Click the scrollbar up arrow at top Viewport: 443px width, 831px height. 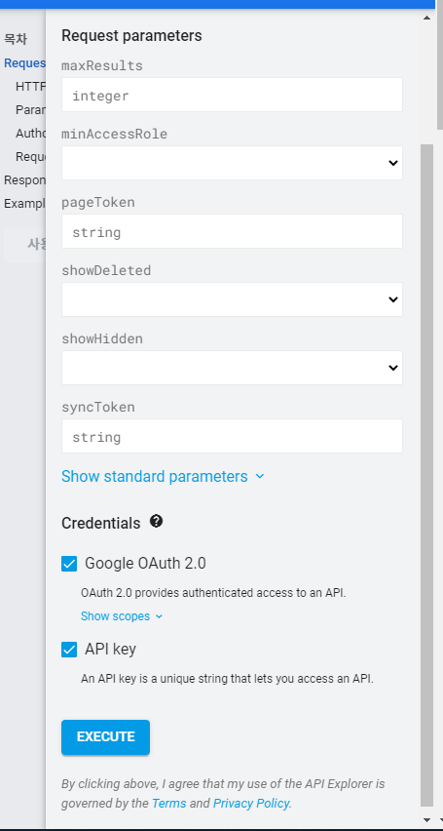(x=426, y=18)
